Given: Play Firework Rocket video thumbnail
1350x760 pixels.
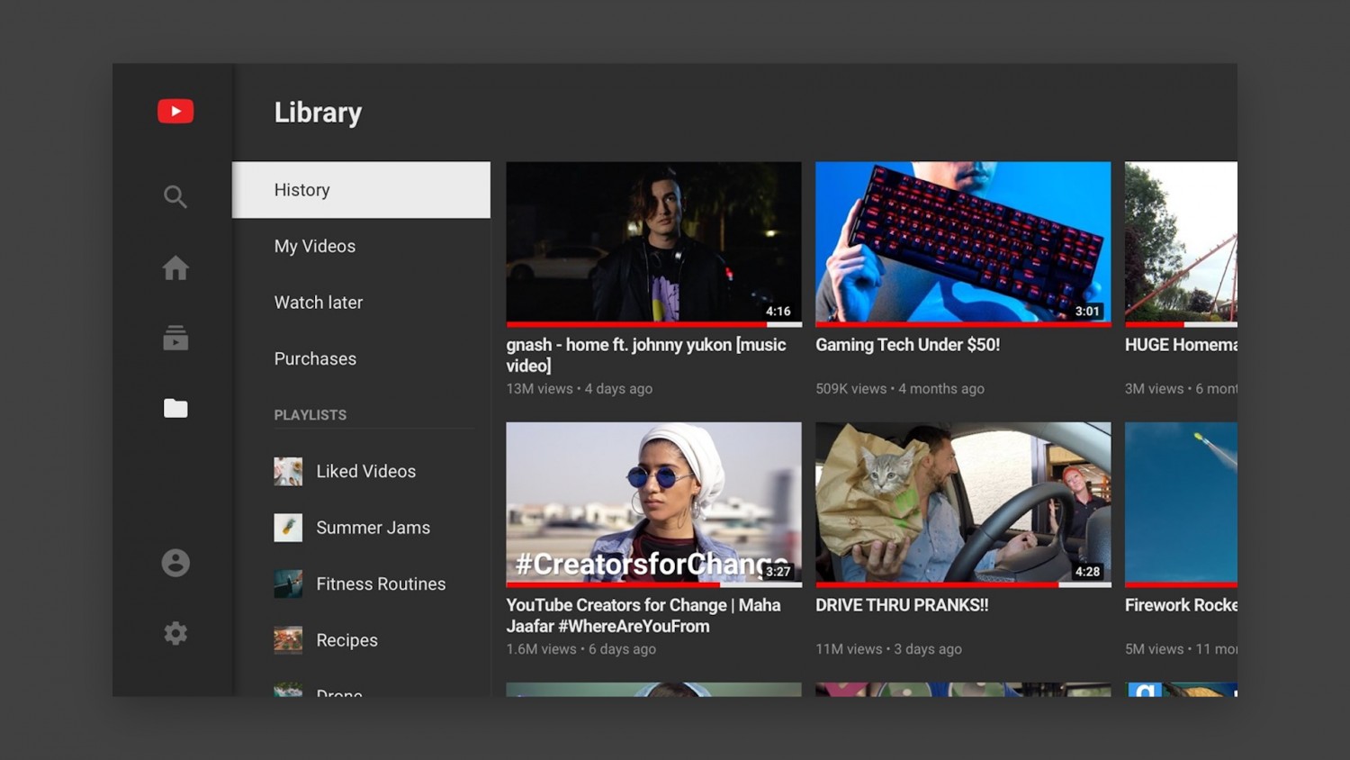Looking at the screenshot, I should point(1181,502).
